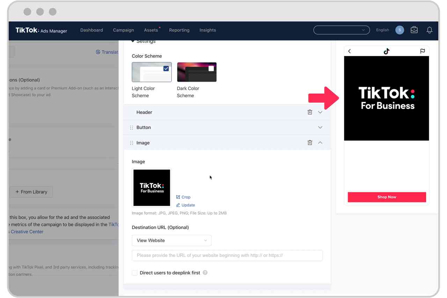447x298 pixels.
Task: Click the TikTok logo in phone preview
Action: click(386, 51)
